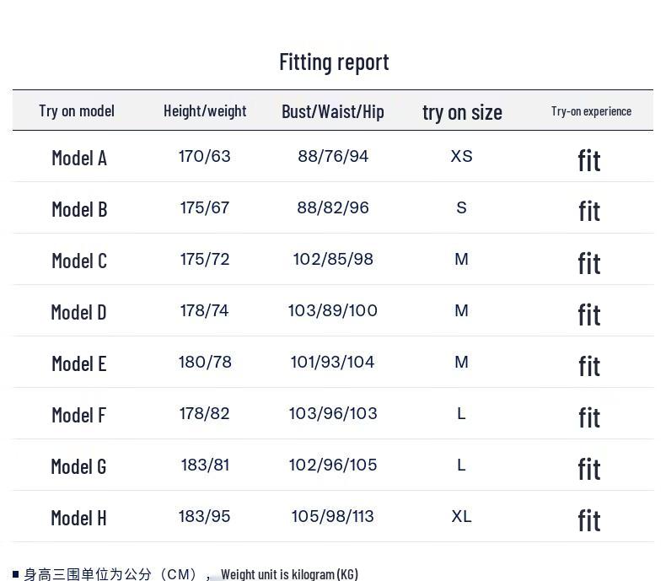Click Model D's measurements 103/89/100
The image size is (666, 581).
[333, 310]
